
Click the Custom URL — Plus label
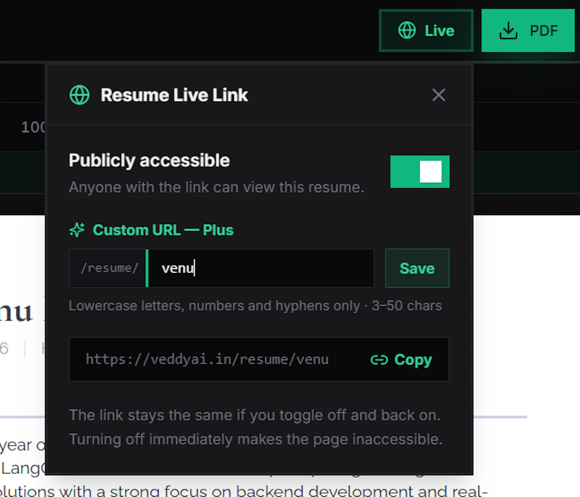163,230
